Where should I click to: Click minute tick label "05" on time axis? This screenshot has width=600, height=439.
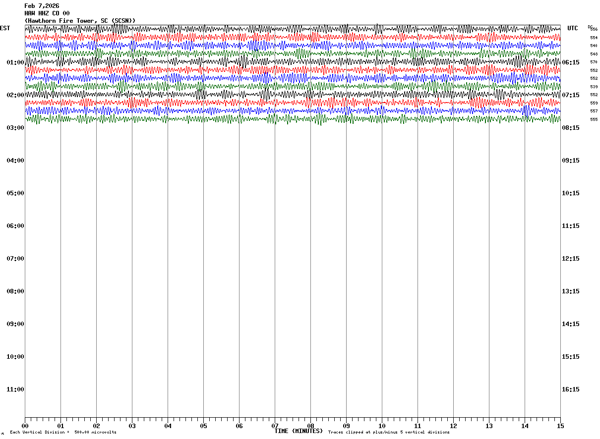point(203,426)
